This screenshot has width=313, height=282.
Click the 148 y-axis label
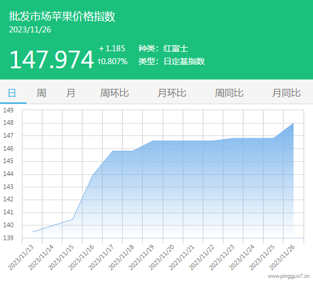[8, 122]
